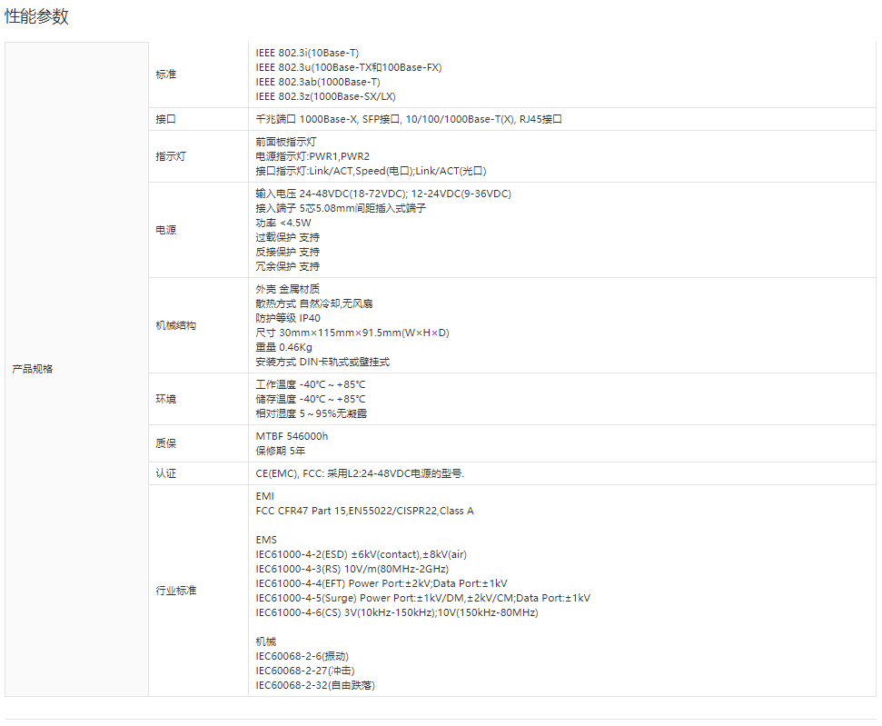This screenshot has height=726, width=882.
Task: Select the IEC61000-4-2(ESD) specification line
Action: click(x=361, y=554)
